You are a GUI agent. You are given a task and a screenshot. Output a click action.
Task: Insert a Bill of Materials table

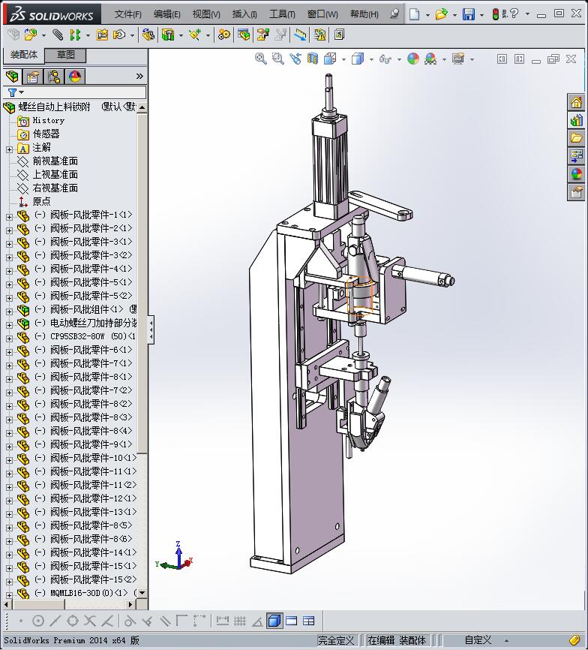coord(244,35)
